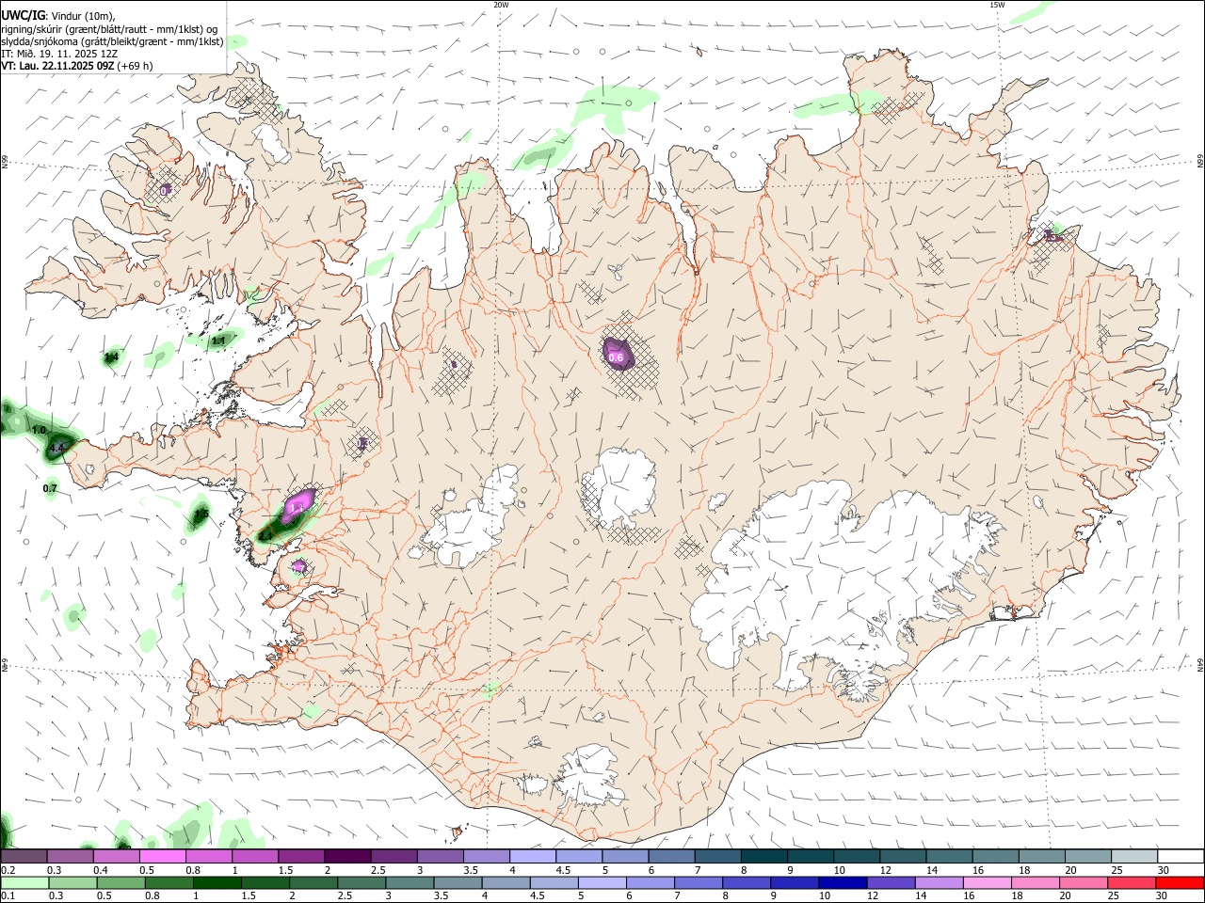
Task: Click the 20W longitude label
Action: [501, 5]
